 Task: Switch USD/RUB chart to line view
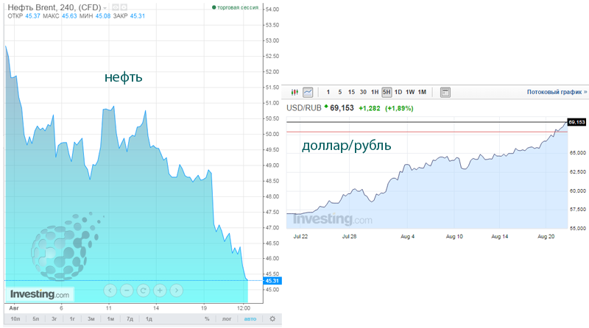(x=308, y=92)
